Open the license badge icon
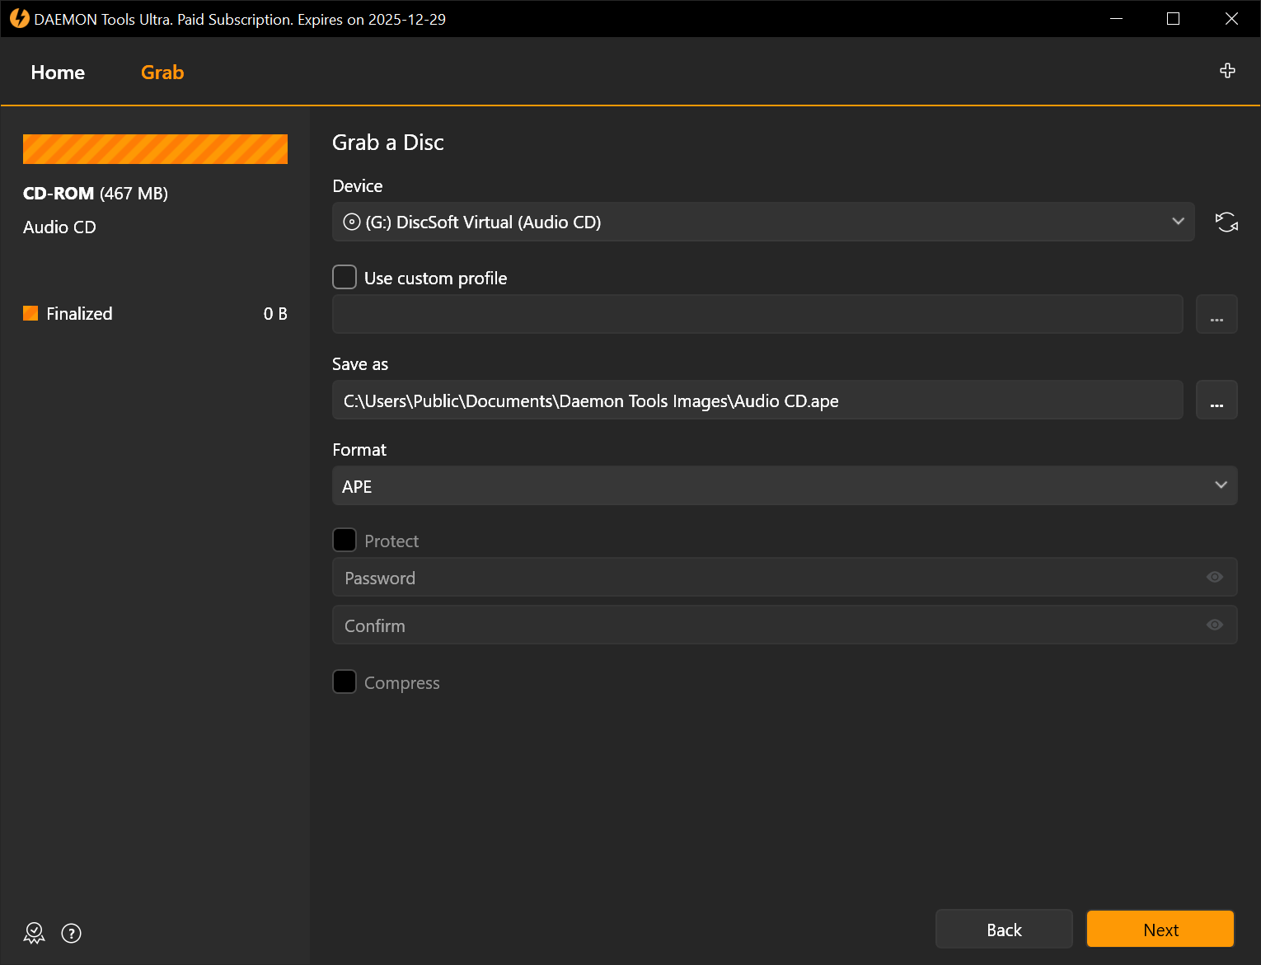The height and width of the screenshot is (965, 1261). click(34, 933)
